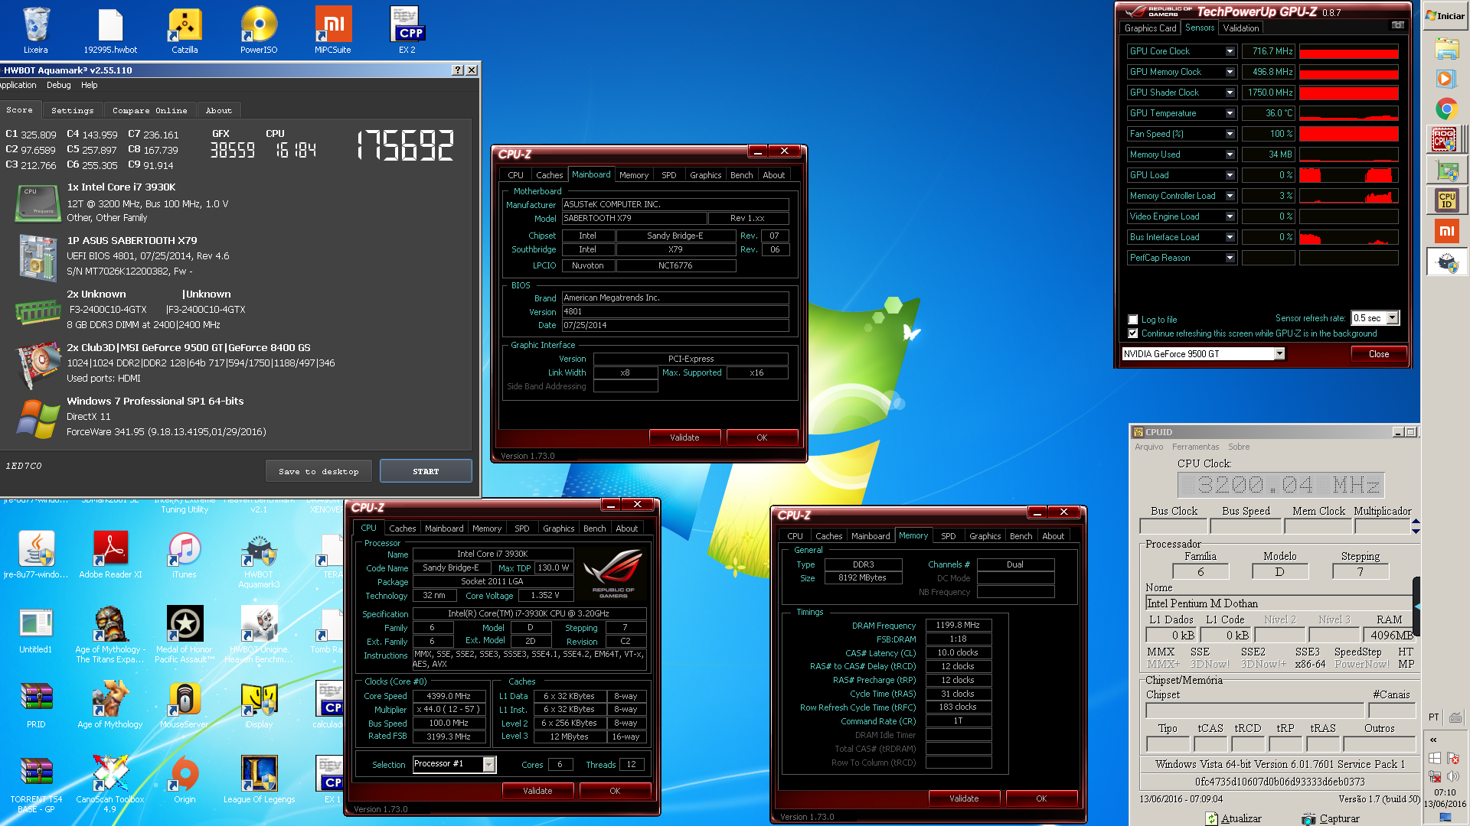Screen dimensions: 1470x826
Task: Change the sensor refresh rate dropdown
Action: click(1375, 318)
